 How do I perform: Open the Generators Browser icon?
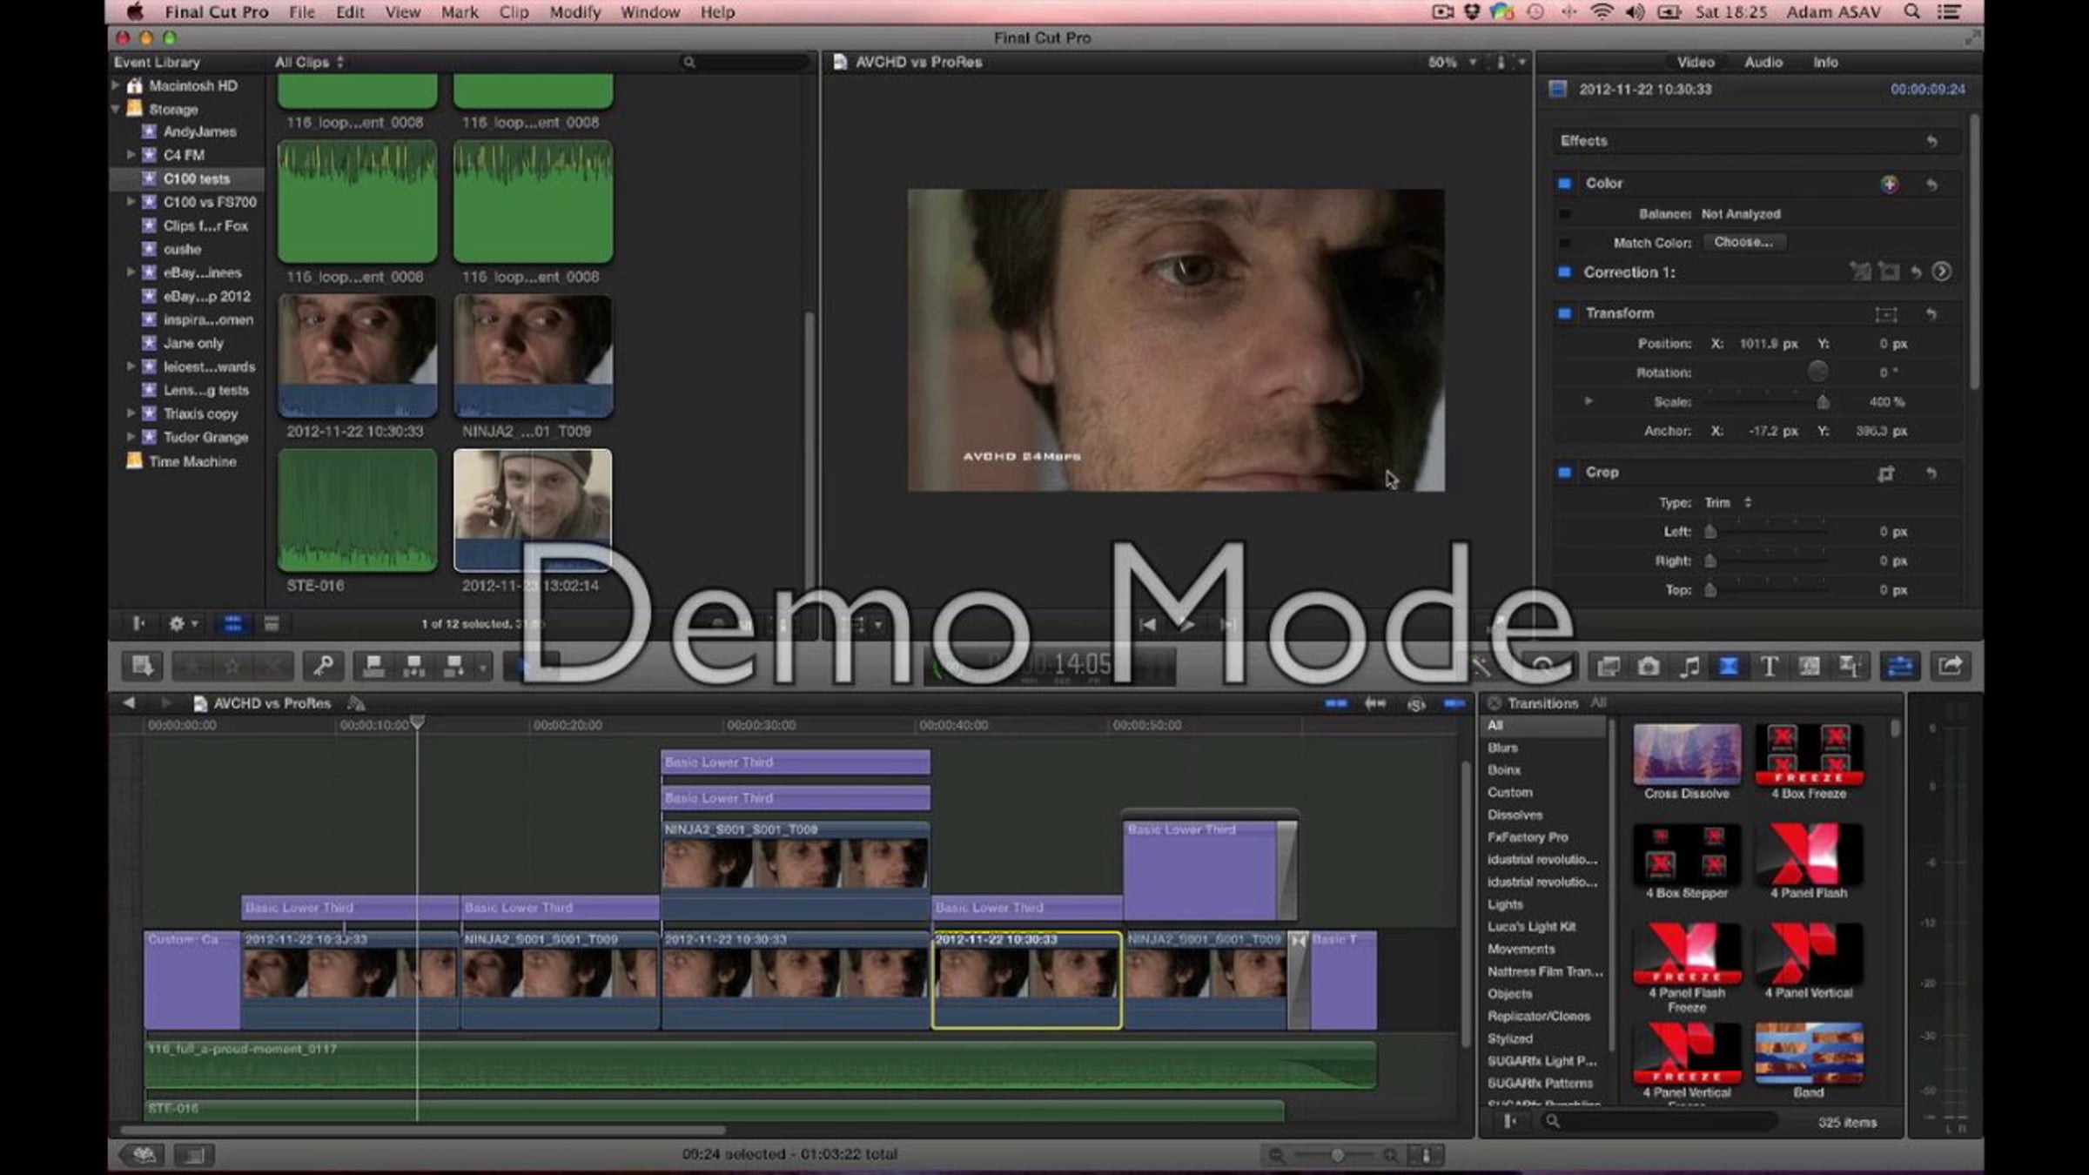[1810, 667]
